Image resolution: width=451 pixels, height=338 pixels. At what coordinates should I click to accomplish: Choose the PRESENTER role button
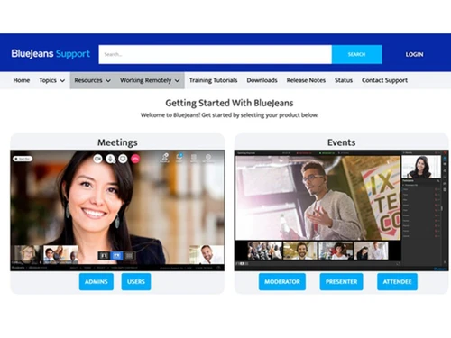pos(341,281)
